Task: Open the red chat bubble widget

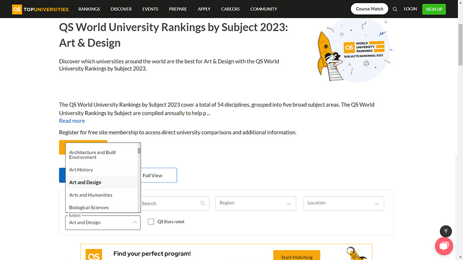Action: (444, 246)
